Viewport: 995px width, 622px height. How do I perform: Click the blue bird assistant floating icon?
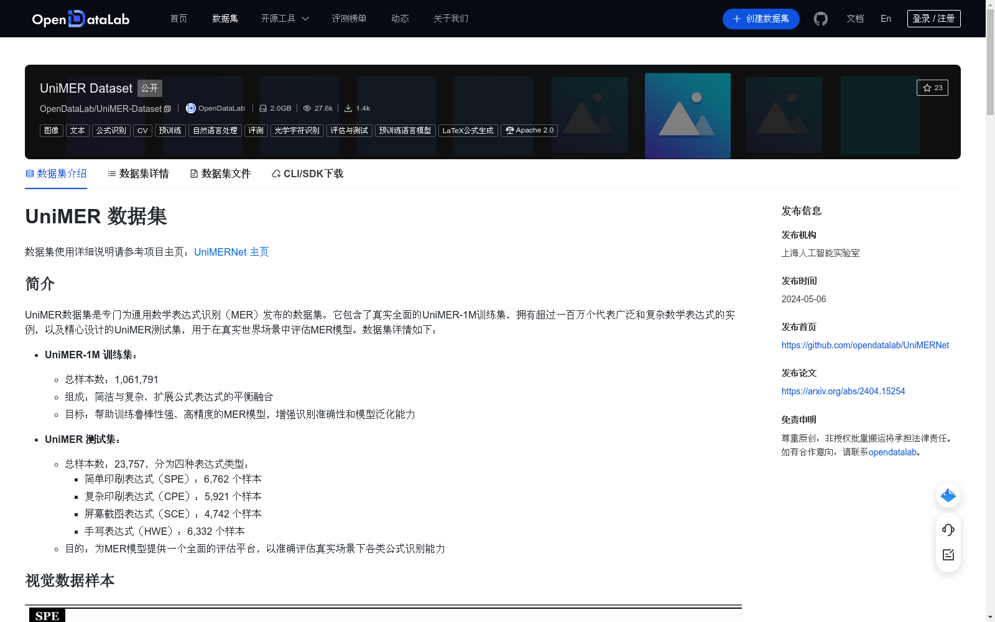coord(948,495)
